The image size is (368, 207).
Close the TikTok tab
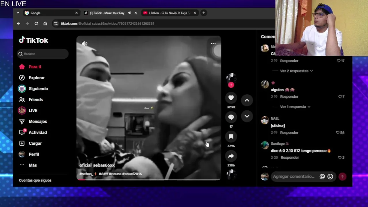[136, 13]
